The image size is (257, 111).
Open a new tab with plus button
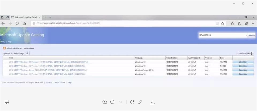point(45,17)
